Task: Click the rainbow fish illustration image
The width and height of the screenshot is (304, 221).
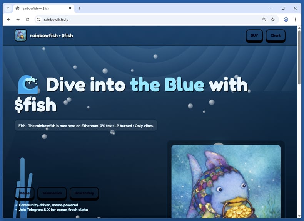Action: 226,181
